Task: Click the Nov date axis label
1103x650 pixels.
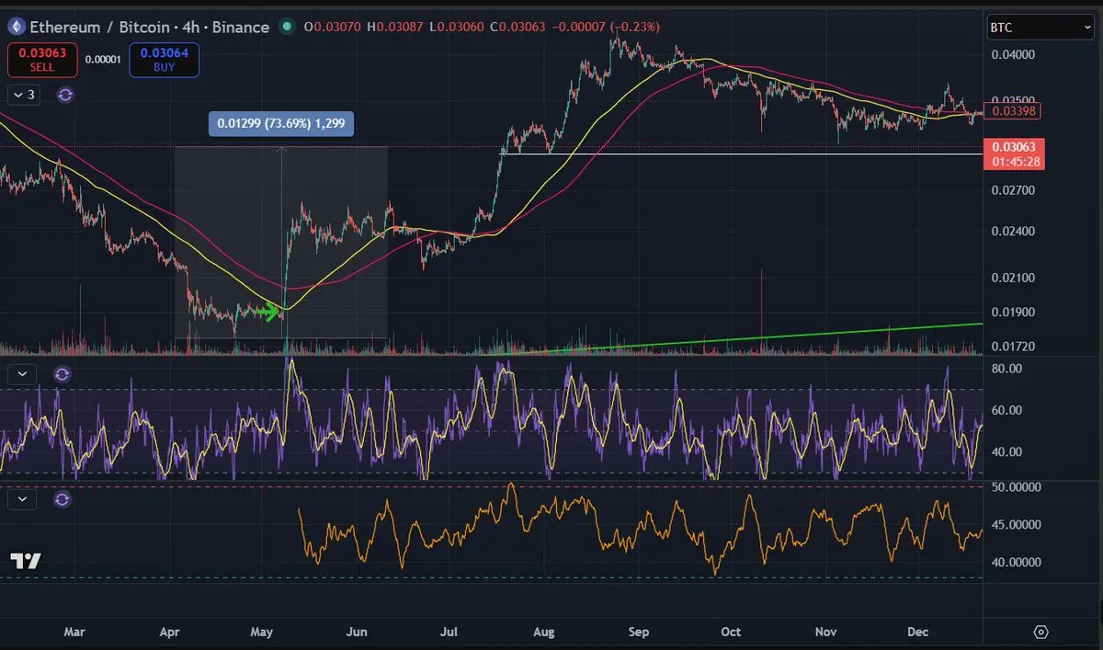Action: pos(826,633)
